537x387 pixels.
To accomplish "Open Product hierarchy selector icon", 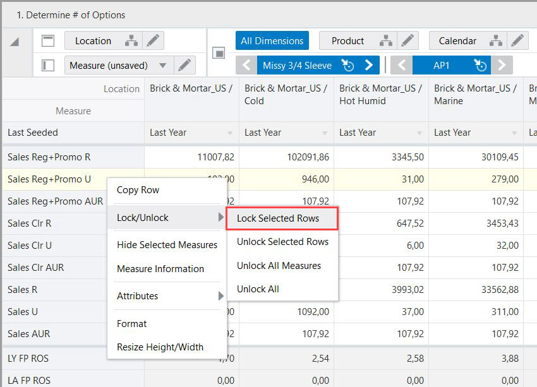I will tap(386, 40).
